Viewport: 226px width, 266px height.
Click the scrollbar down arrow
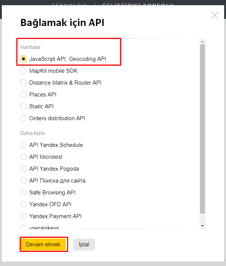(202, 226)
